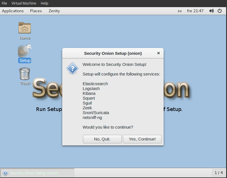Open the fre 21:47 clock calendar
This screenshot has height=178, width=227.
tap(195, 11)
